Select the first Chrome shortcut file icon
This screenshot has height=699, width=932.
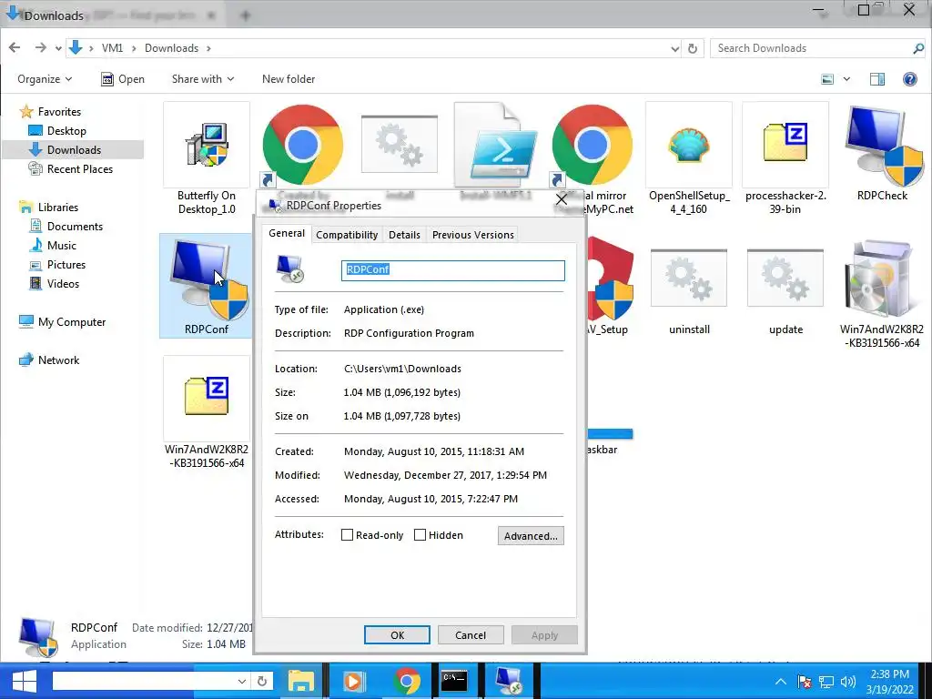[x=302, y=145]
